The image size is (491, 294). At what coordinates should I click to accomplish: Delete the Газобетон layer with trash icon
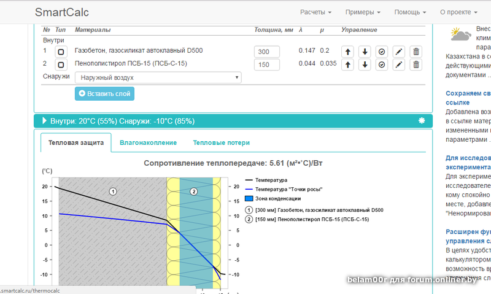(416, 52)
